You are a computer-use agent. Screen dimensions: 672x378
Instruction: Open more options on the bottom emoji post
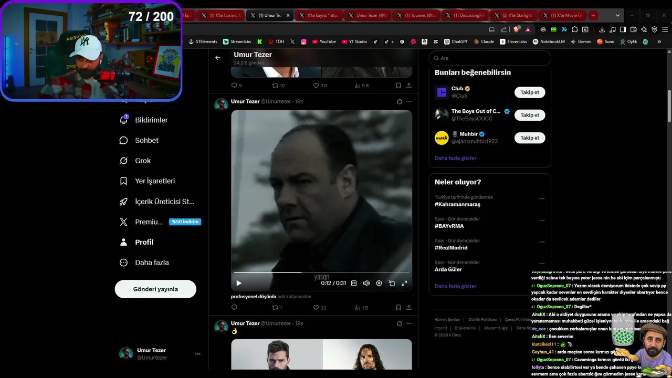[409, 324]
